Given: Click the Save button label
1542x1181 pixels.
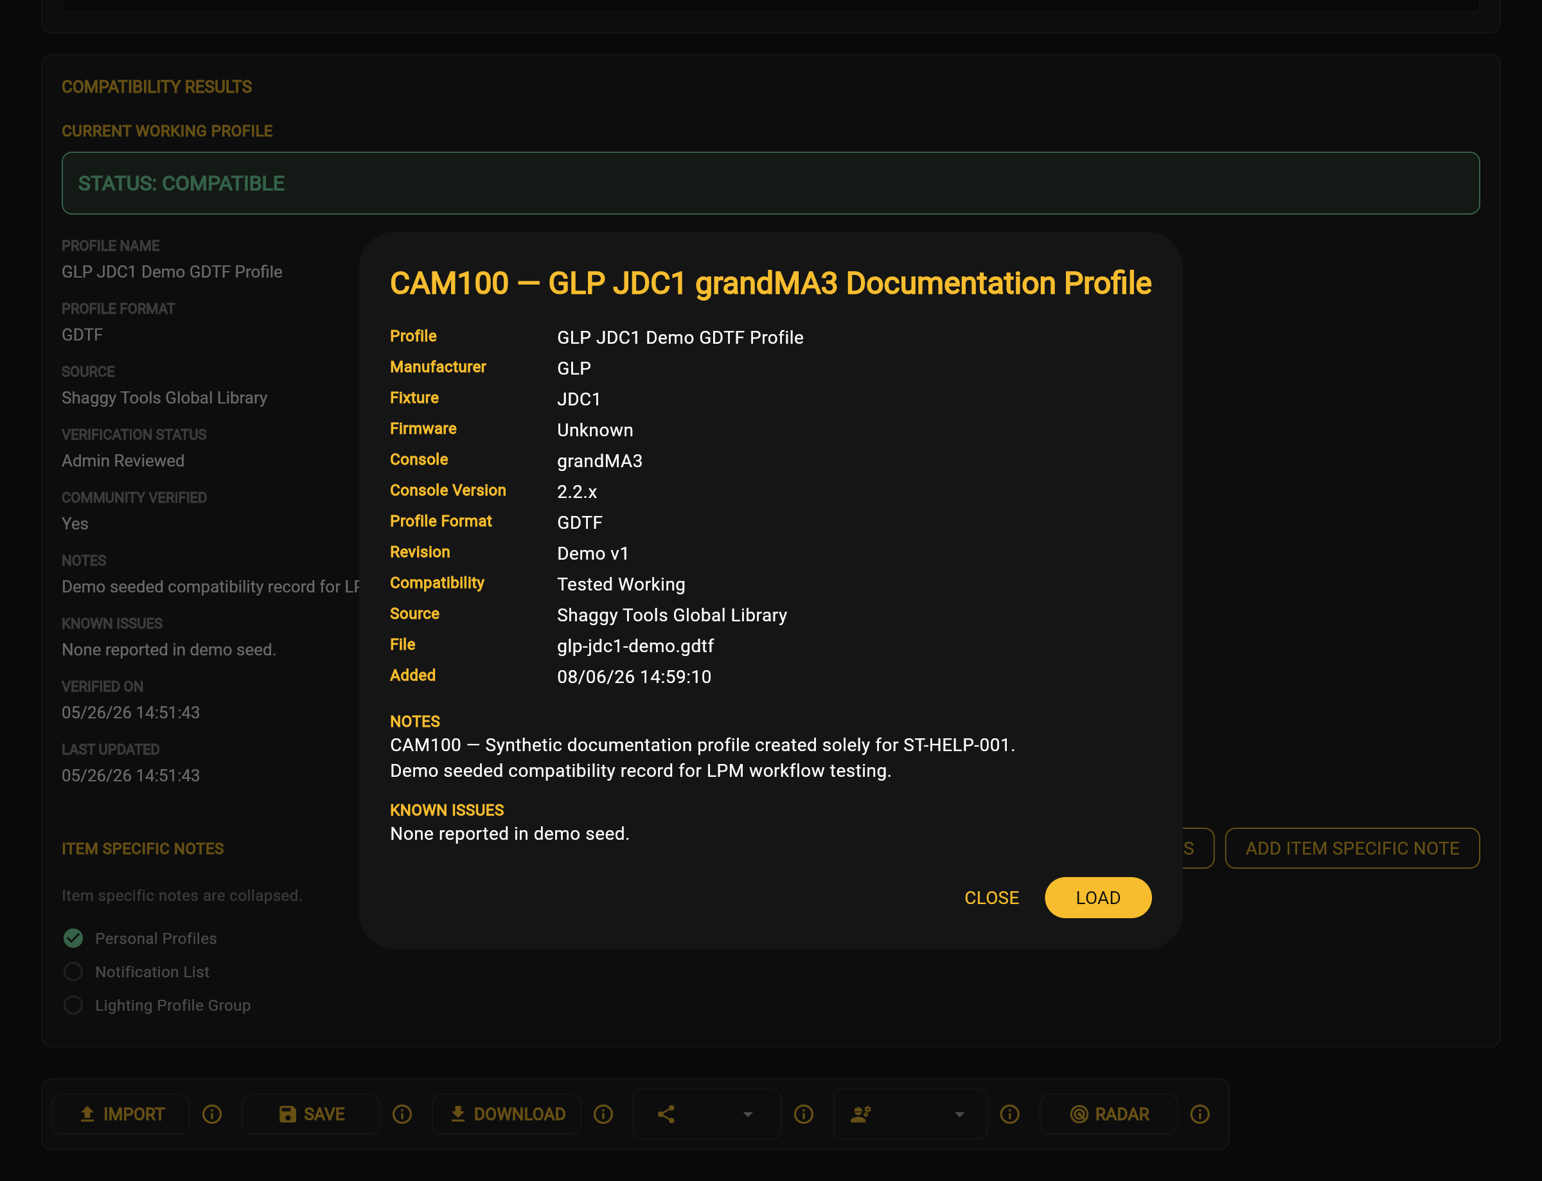Looking at the screenshot, I should pos(324,1114).
